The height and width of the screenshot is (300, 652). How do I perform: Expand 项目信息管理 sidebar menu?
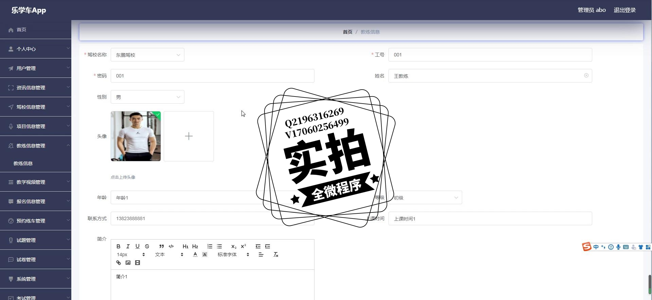[36, 126]
